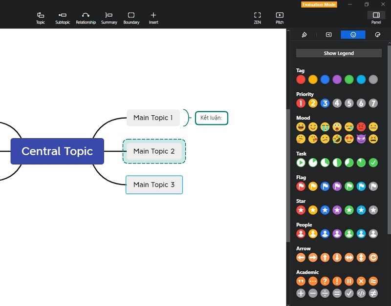Apply the Priority 1 marker
This screenshot has width=391, height=306.
[x=301, y=103]
